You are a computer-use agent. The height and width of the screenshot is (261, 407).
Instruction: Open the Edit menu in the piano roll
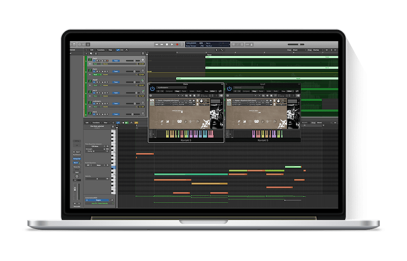(x=87, y=122)
